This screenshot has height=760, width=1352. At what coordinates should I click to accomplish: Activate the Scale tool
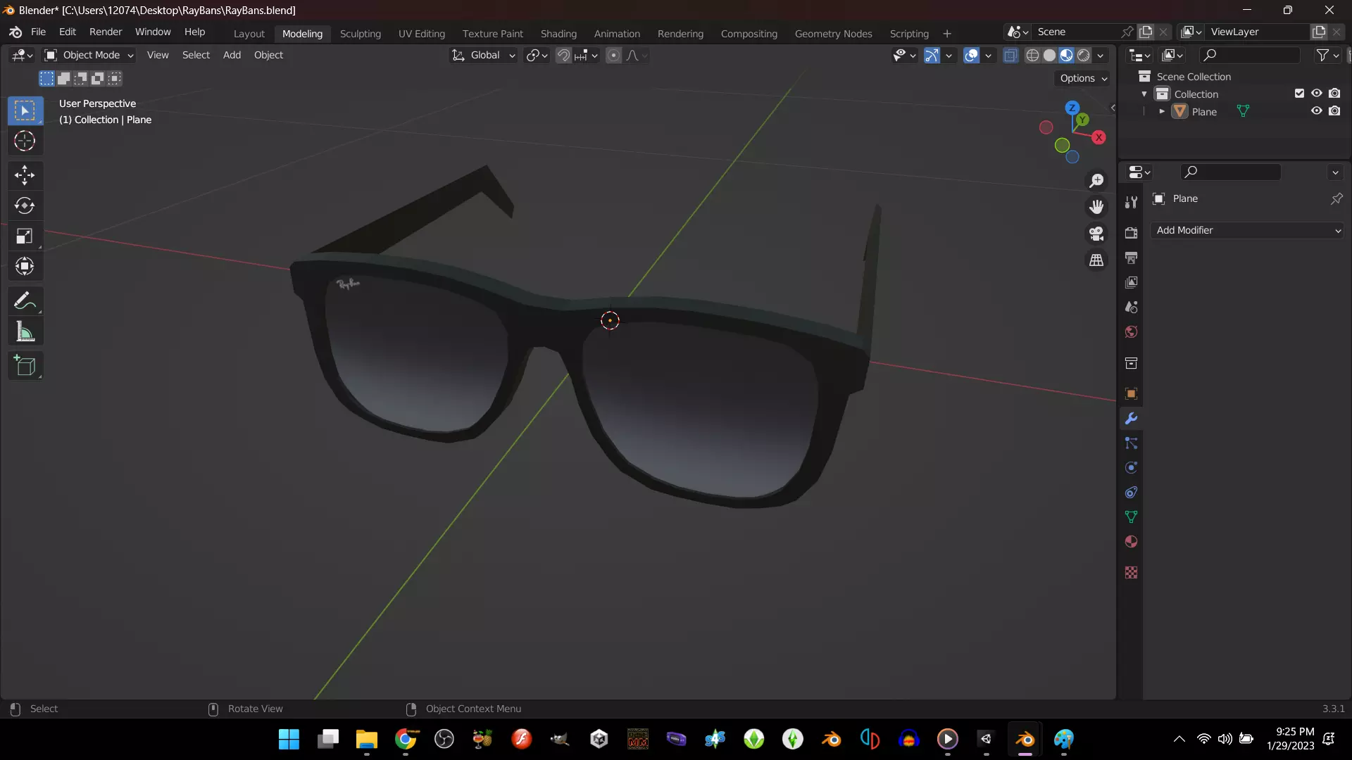click(25, 236)
